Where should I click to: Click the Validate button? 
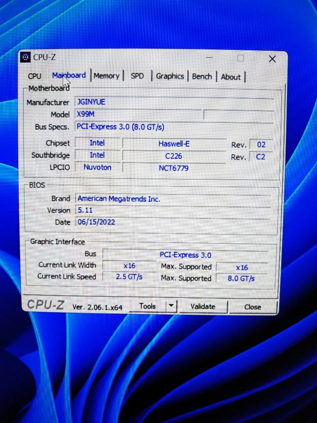(x=204, y=307)
